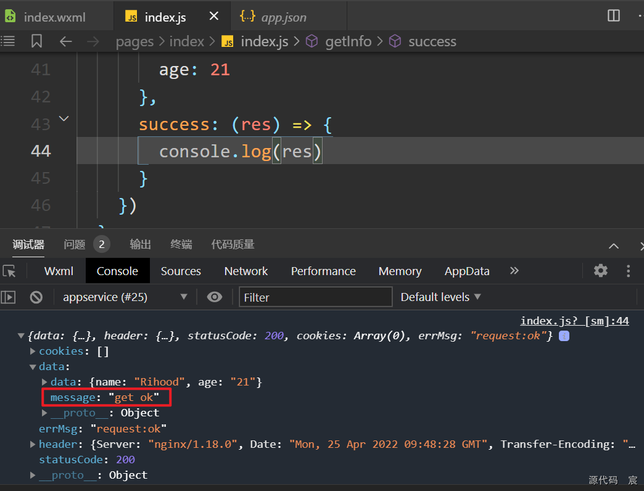Open the AppData devtools tab
644x491 pixels.
point(467,271)
